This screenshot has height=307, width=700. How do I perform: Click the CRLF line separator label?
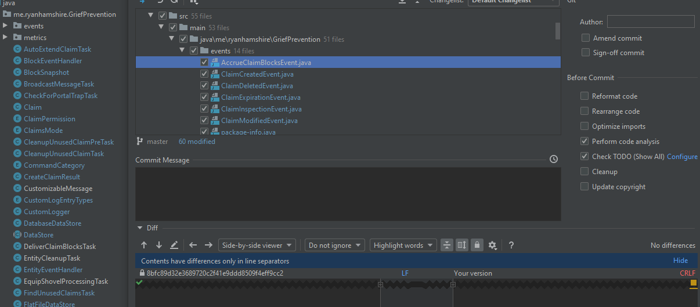pos(688,273)
